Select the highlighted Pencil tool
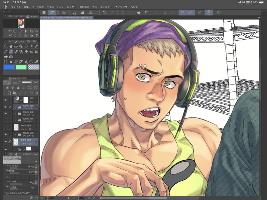267x200 pixels. coord(11,51)
